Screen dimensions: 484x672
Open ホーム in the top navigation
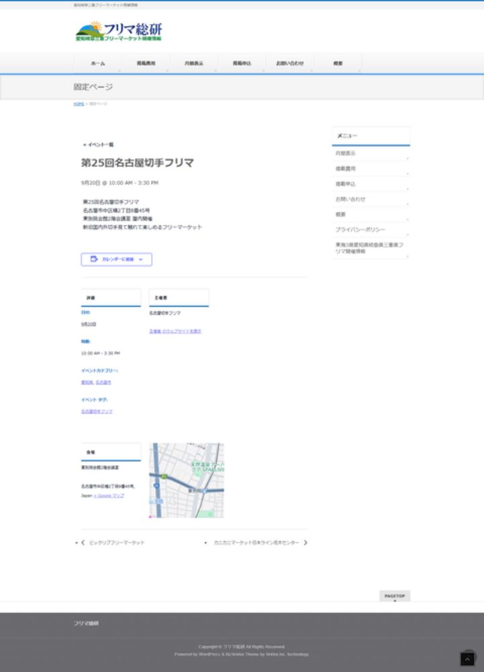97,63
